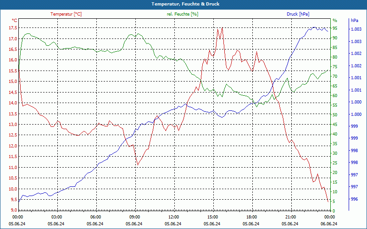Click temperature axis value '13,0'
367x229 pixels.
coord(13,124)
